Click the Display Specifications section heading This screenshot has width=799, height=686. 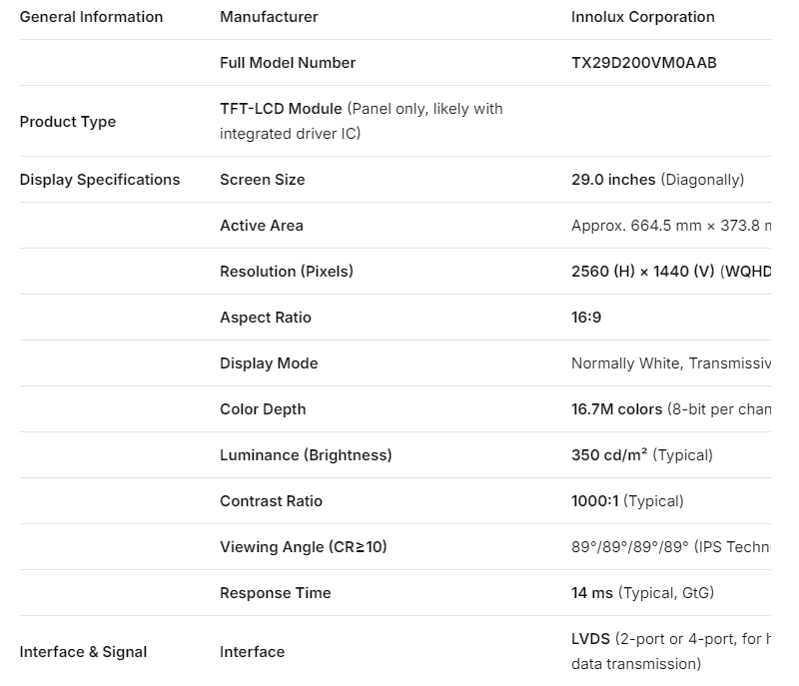(x=100, y=180)
